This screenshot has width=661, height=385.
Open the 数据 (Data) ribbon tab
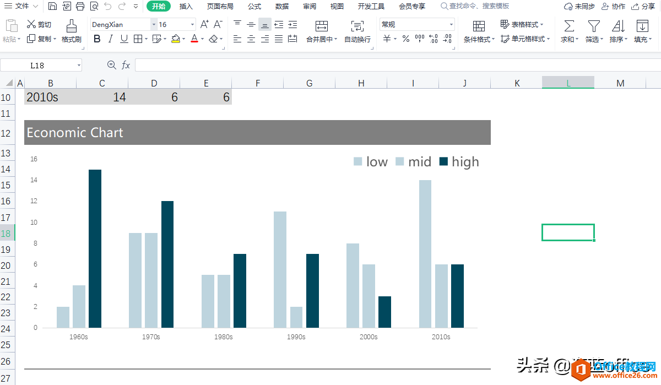[282, 6]
